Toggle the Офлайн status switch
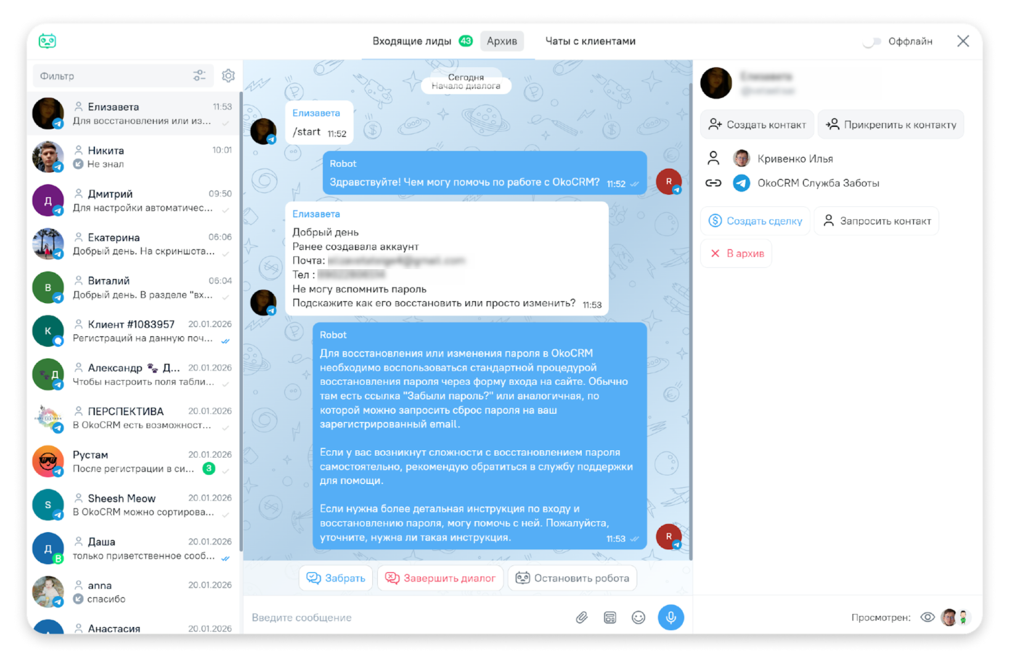This screenshot has width=1020, height=667. tap(871, 41)
